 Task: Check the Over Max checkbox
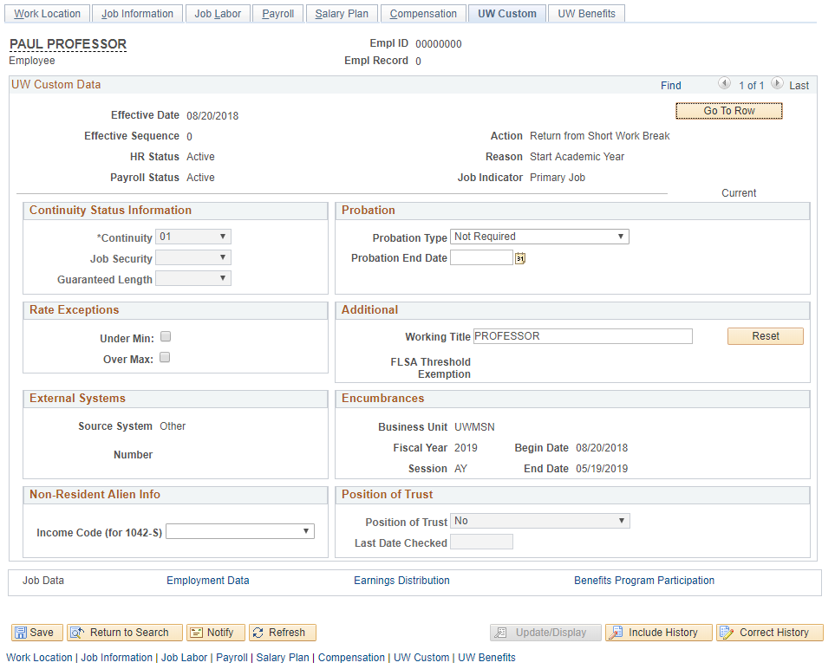pos(165,357)
